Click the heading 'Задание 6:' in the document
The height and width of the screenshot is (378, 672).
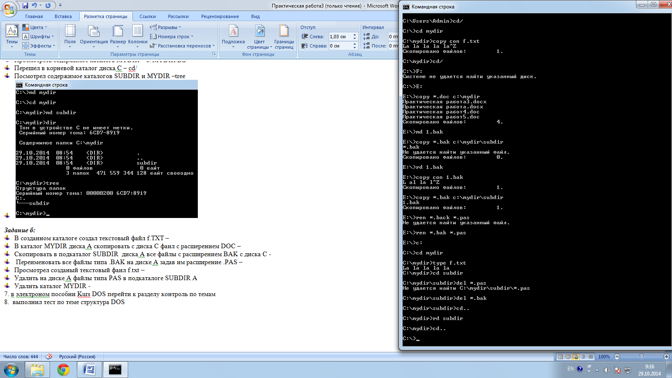tap(20, 230)
